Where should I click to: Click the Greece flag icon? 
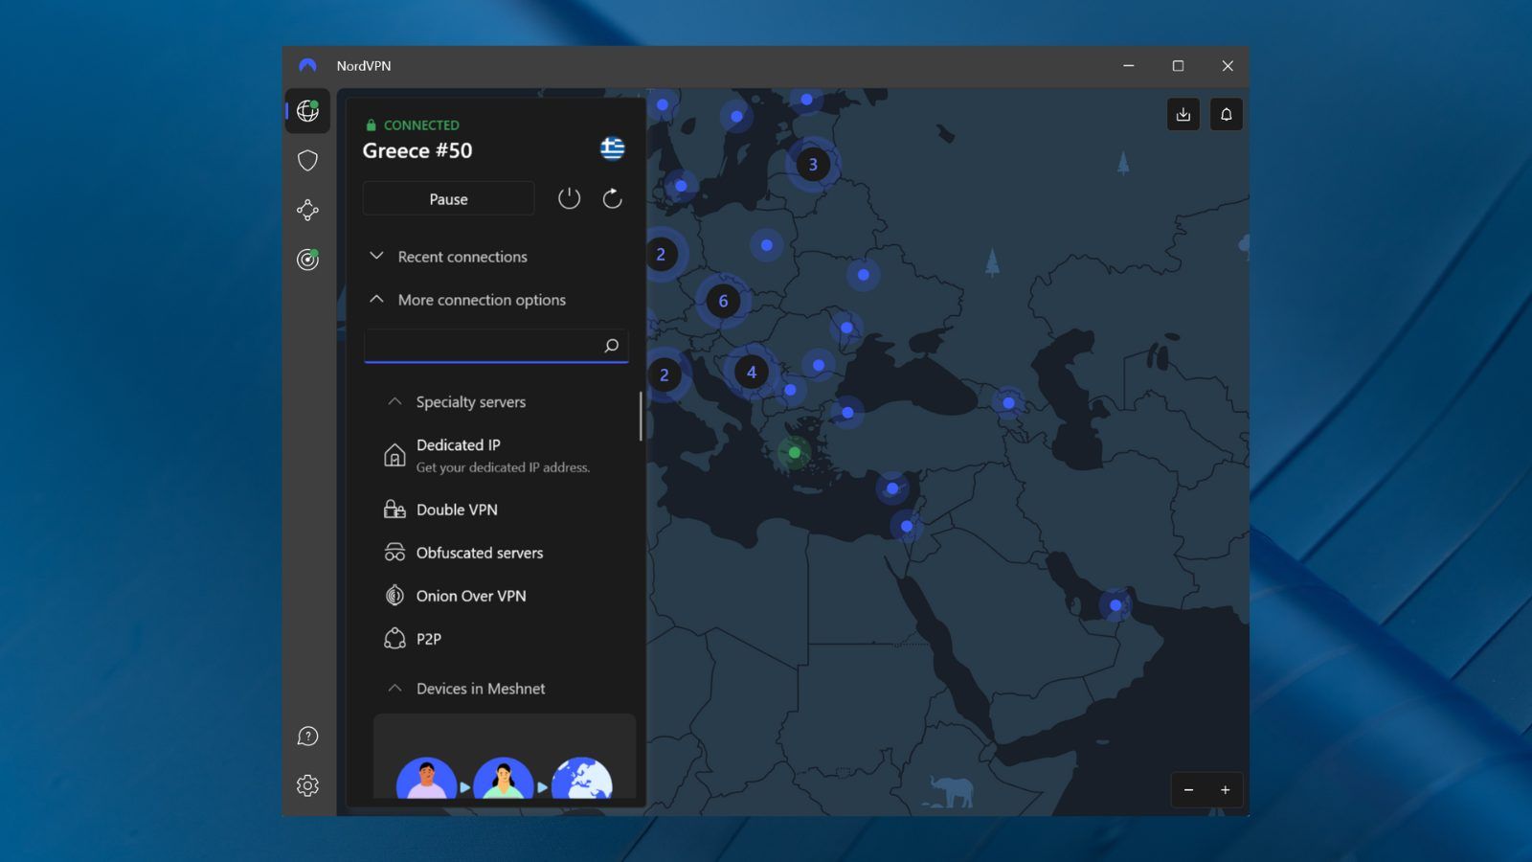point(613,148)
